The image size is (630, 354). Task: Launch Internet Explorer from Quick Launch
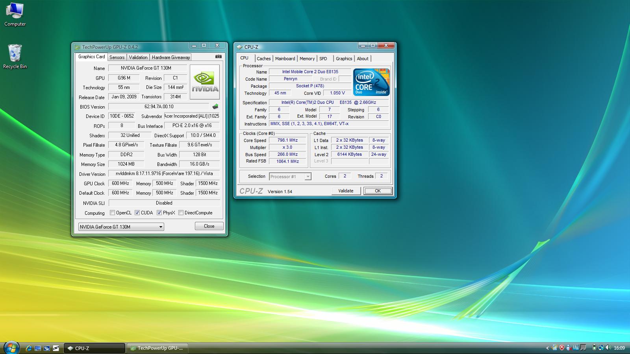coord(28,348)
